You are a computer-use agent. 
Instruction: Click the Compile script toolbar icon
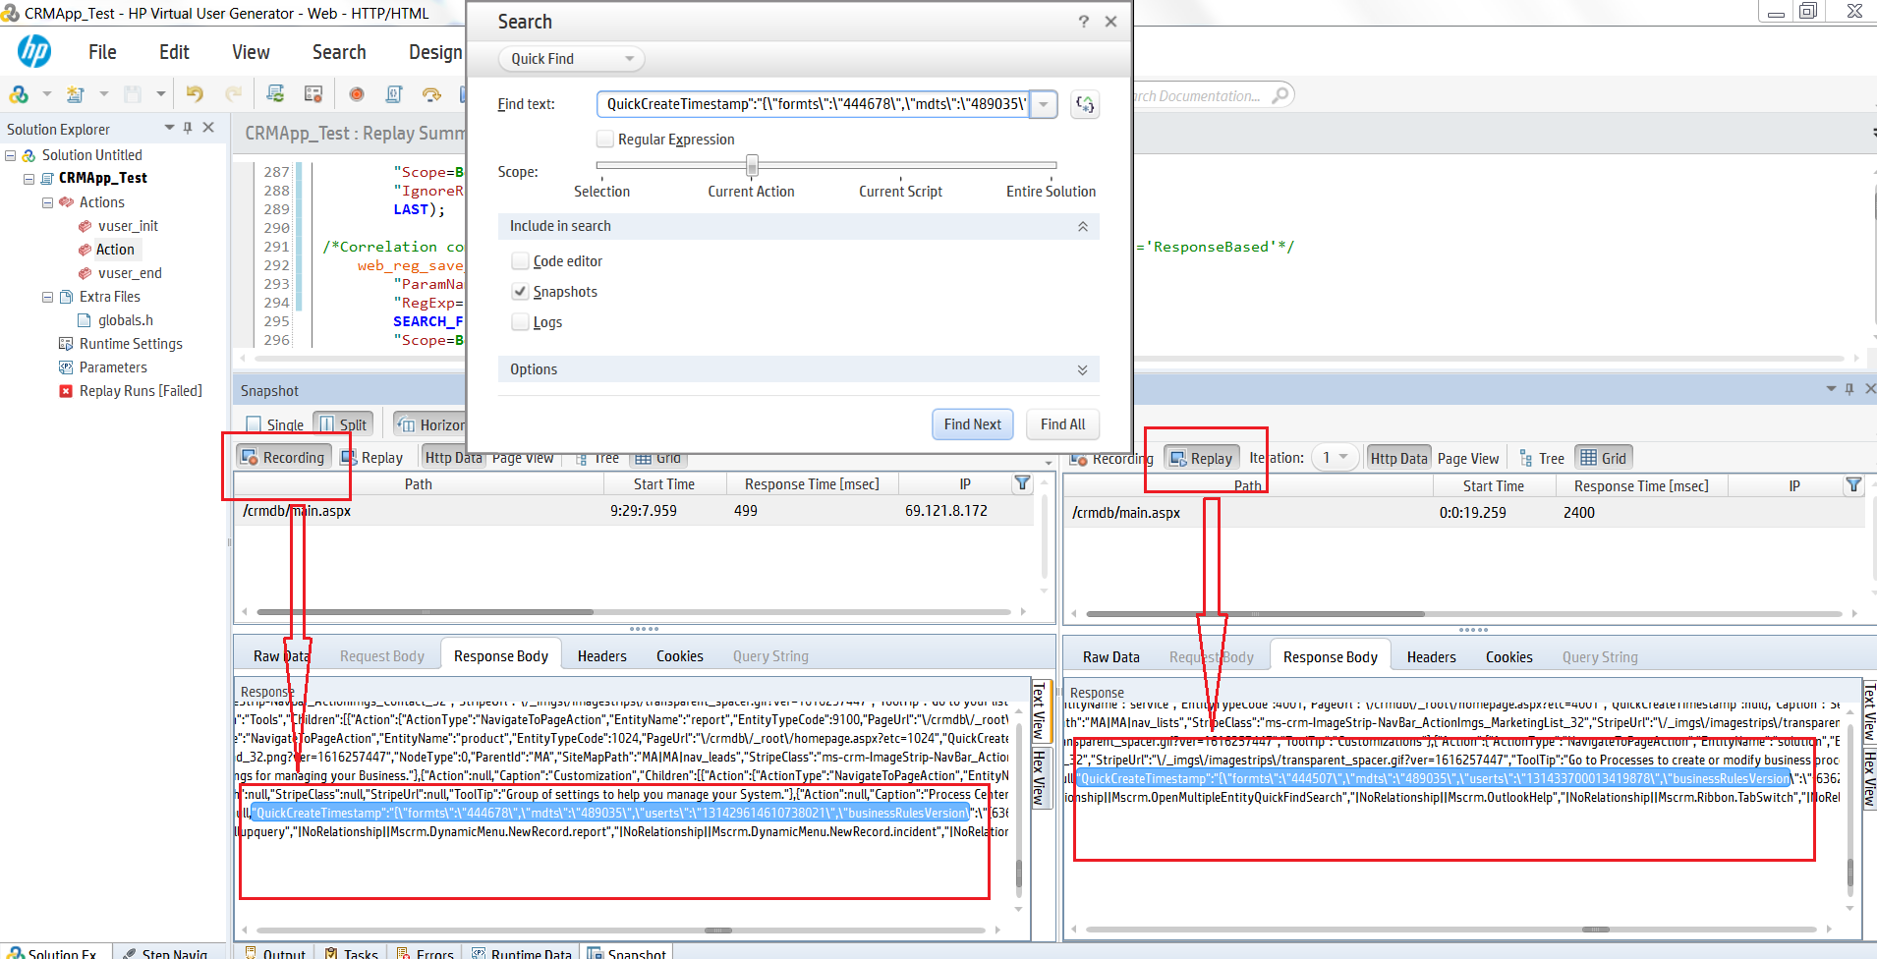pos(394,94)
